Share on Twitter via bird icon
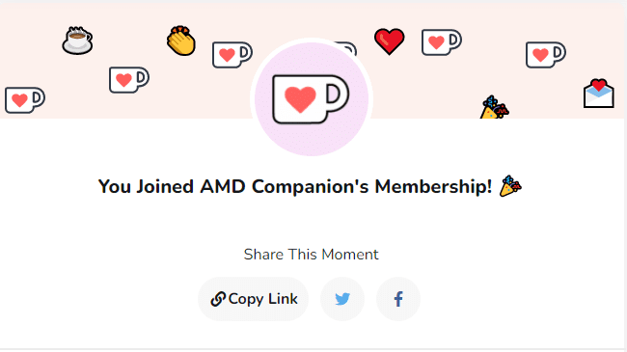Screen dimensions: 627x352 click(342, 299)
